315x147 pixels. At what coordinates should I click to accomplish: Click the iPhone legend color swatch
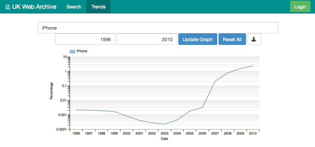click(72, 51)
